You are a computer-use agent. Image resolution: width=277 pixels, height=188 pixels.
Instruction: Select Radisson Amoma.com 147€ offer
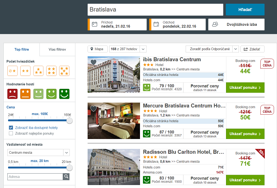tap(183, 172)
